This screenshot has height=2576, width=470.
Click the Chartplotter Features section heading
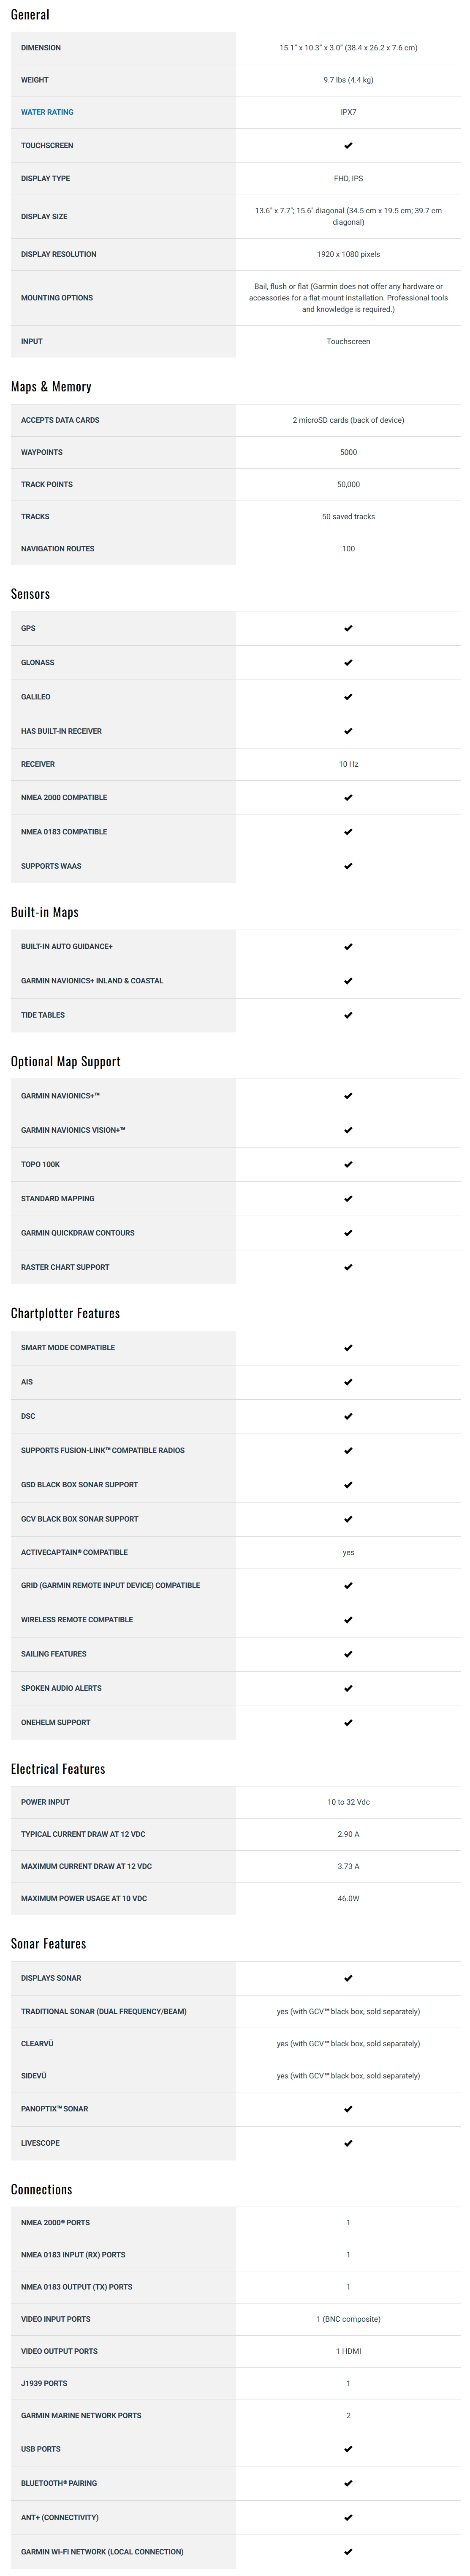click(x=65, y=1313)
